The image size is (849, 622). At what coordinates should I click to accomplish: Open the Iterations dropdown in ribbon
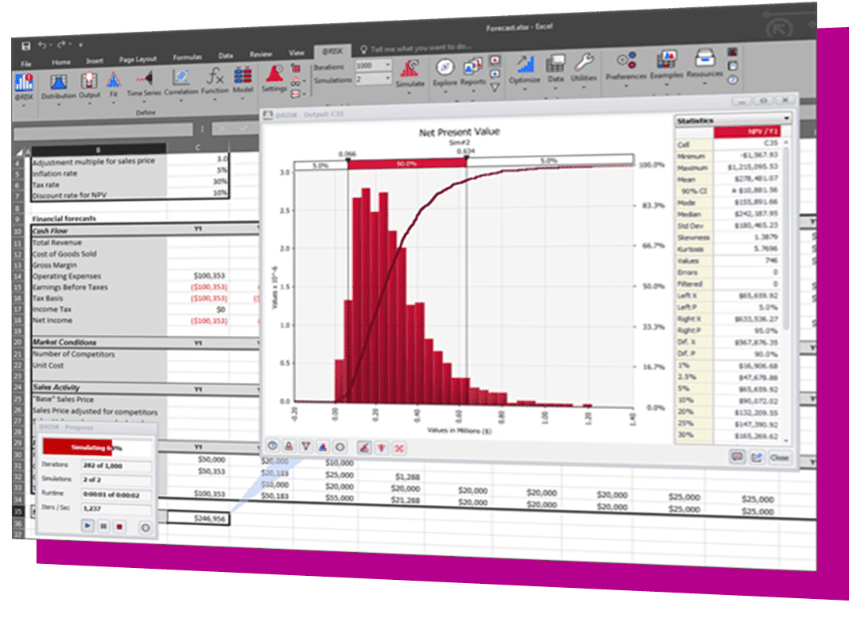(x=388, y=65)
